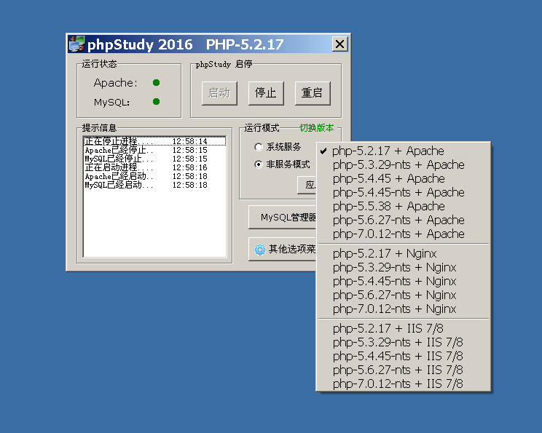This screenshot has width=542, height=433.
Task: Open the MySQL管理器 button
Action: [x=282, y=218]
